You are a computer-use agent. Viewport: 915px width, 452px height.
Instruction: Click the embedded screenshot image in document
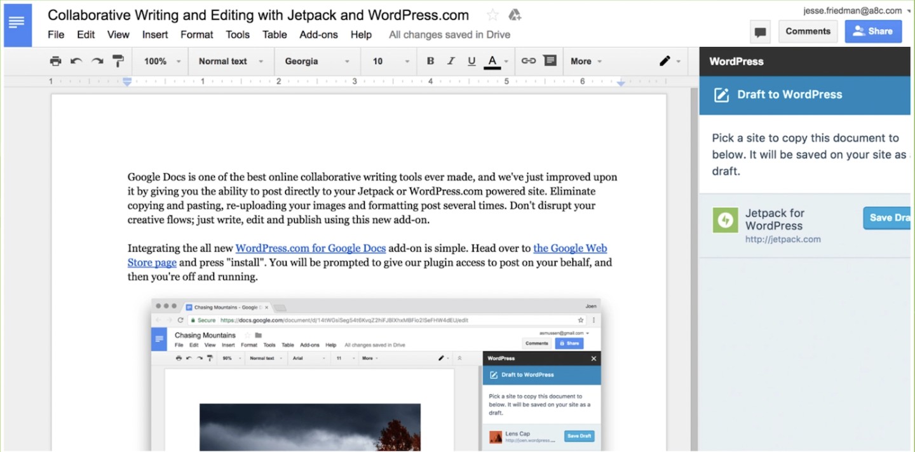click(x=376, y=374)
